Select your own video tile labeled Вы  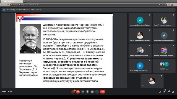pyautogui.click(x=152, y=81)
